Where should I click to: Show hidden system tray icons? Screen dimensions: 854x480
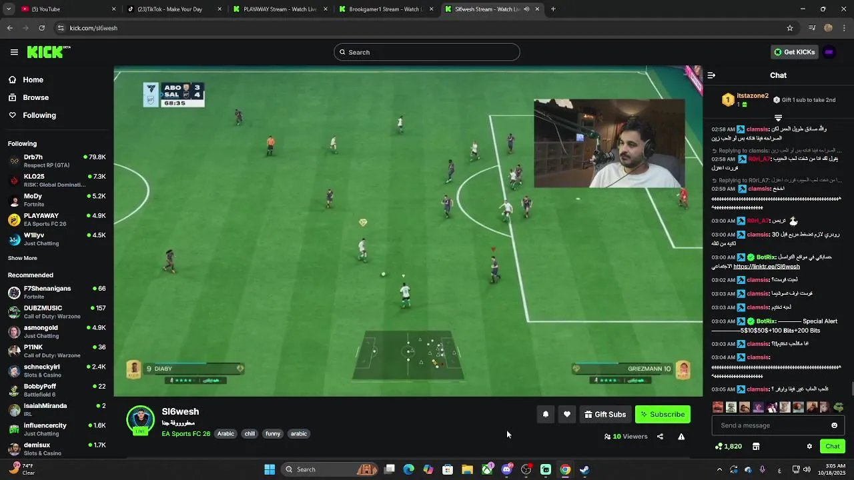pos(719,469)
